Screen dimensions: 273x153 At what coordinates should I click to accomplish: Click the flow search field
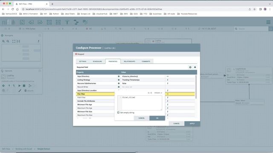(251, 29)
